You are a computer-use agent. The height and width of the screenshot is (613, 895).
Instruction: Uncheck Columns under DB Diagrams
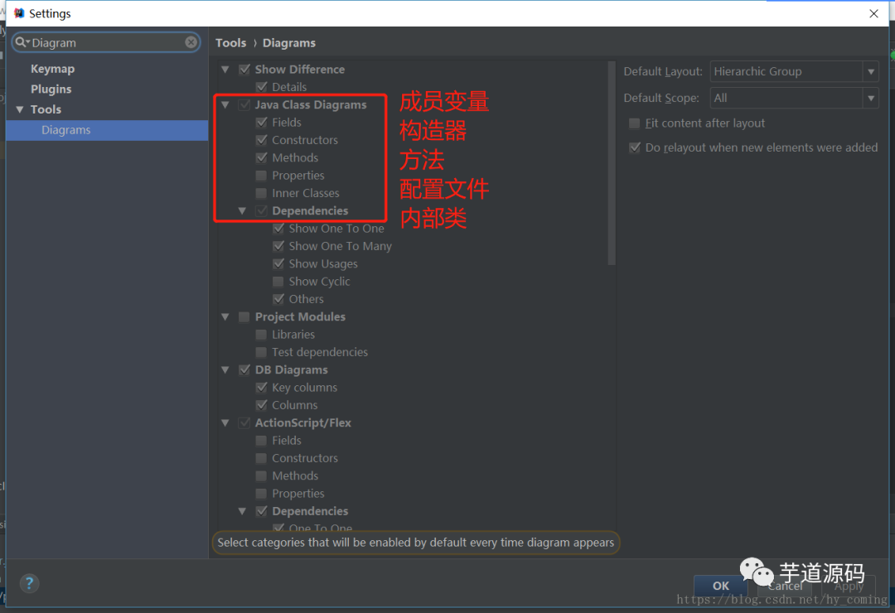click(x=261, y=405)
